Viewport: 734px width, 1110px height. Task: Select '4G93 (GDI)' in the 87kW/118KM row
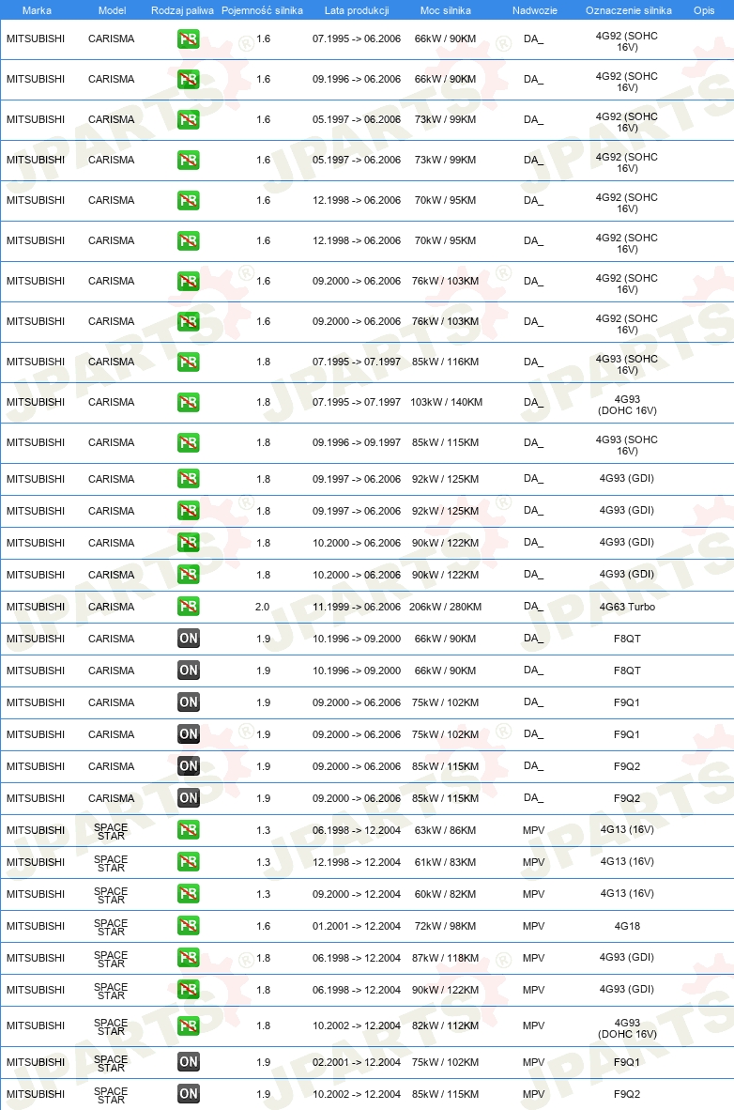pos(627,957)
